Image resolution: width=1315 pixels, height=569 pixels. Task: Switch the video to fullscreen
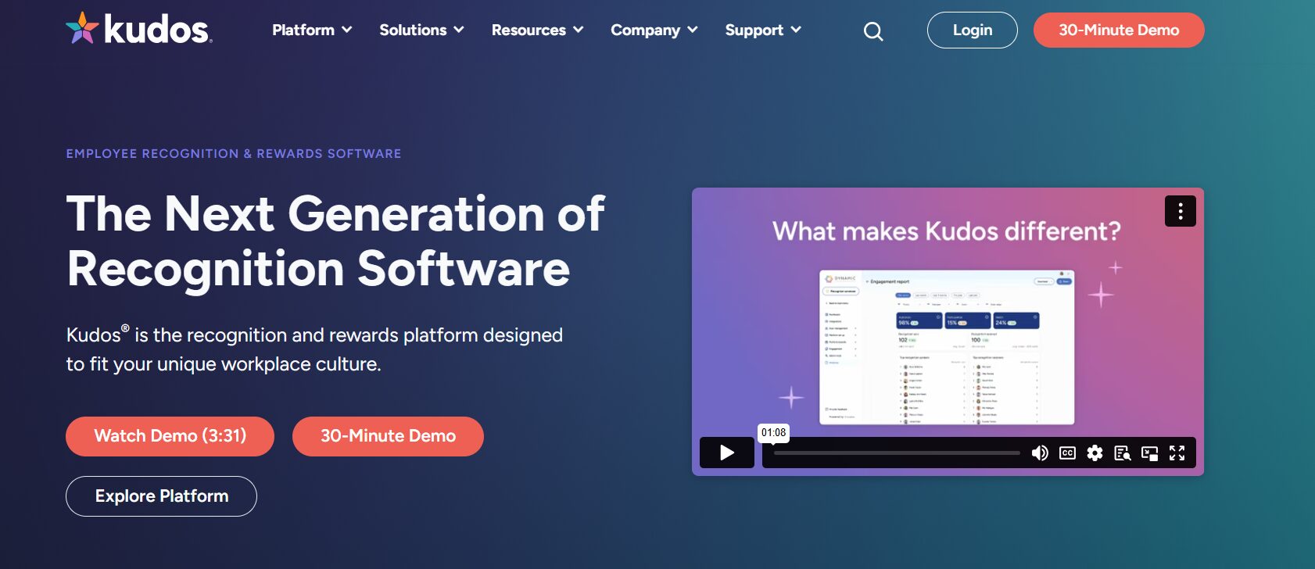(x=1177, y=453)
